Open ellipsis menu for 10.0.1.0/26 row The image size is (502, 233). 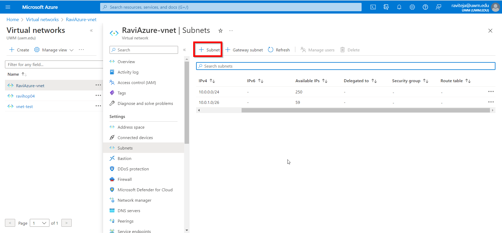pyautogui.click(x=491, y=102)
